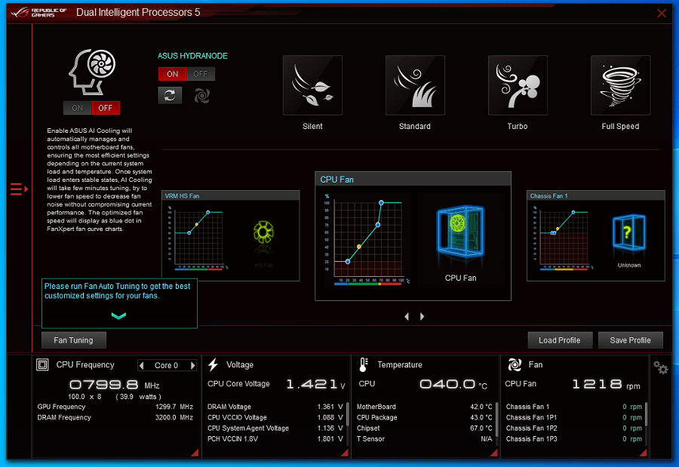Click the Chassis Fan 1P1 row
The width and height of the screenshot is (679, 467).
tap(574, 418)
